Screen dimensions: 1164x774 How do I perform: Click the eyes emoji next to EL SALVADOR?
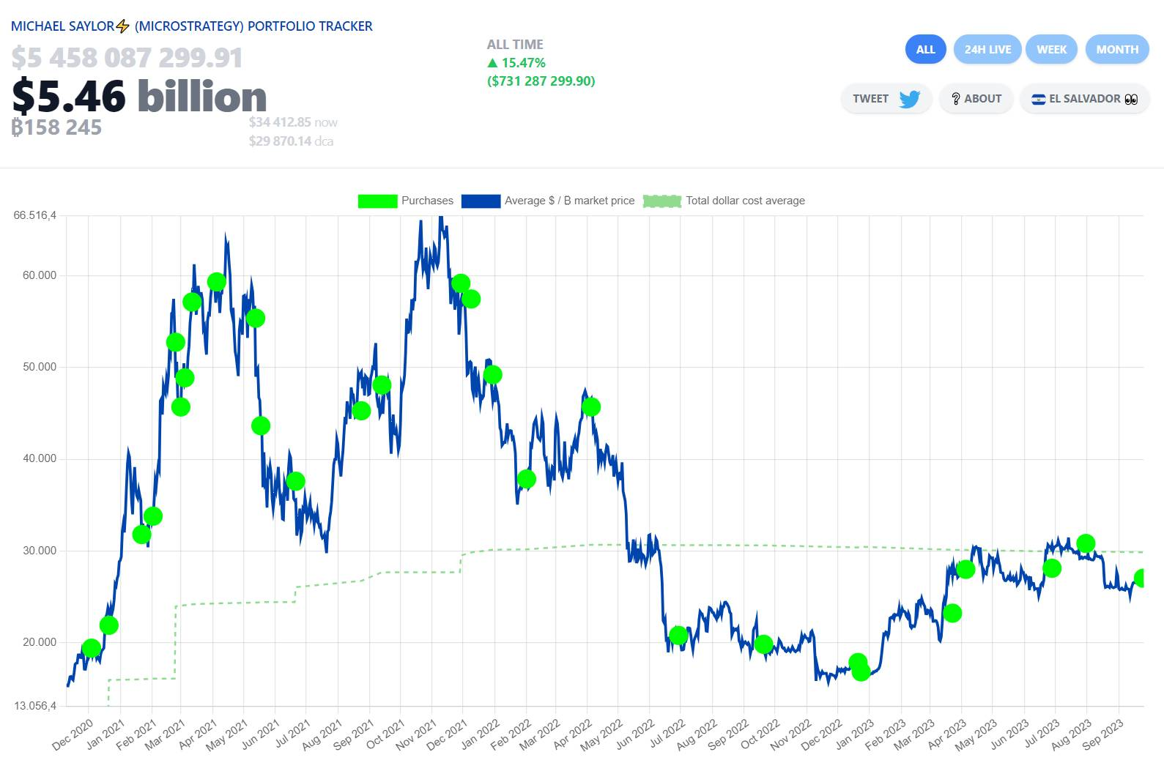pos(1131,99)
